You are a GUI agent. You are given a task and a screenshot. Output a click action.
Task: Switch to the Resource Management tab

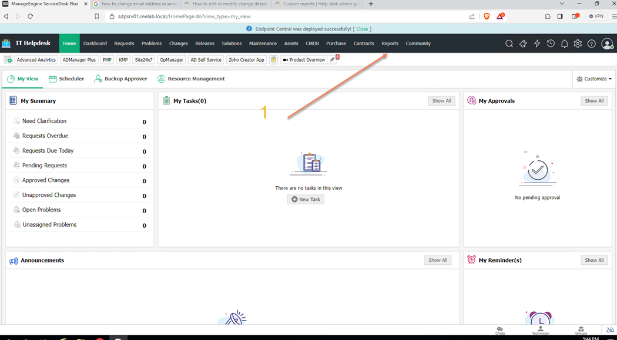pos(191,79)
